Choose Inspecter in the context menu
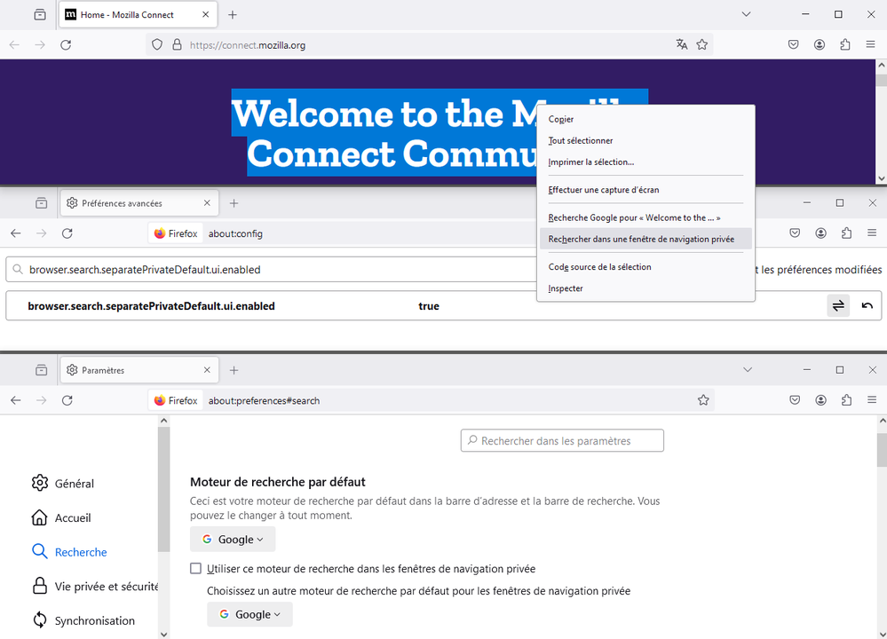Viewport: 887px width, 639px height. [x=645, y=288]
